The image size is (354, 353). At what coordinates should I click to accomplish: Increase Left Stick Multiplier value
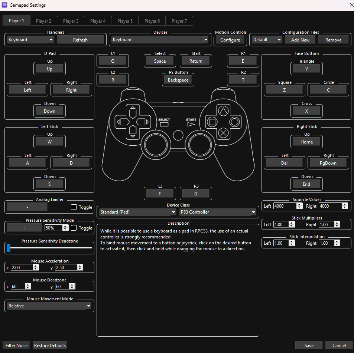(x=292, y=223)
